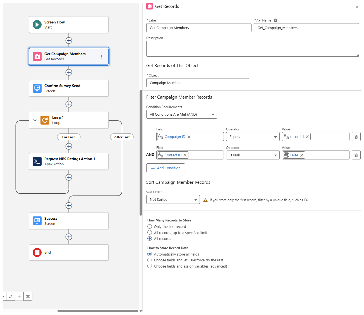Click the Screen Flow start icon
The height and width of the screenshot is (315, 364).
tap(37, 25)
